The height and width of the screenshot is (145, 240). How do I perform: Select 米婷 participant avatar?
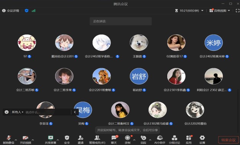click(x=214, y=43)
